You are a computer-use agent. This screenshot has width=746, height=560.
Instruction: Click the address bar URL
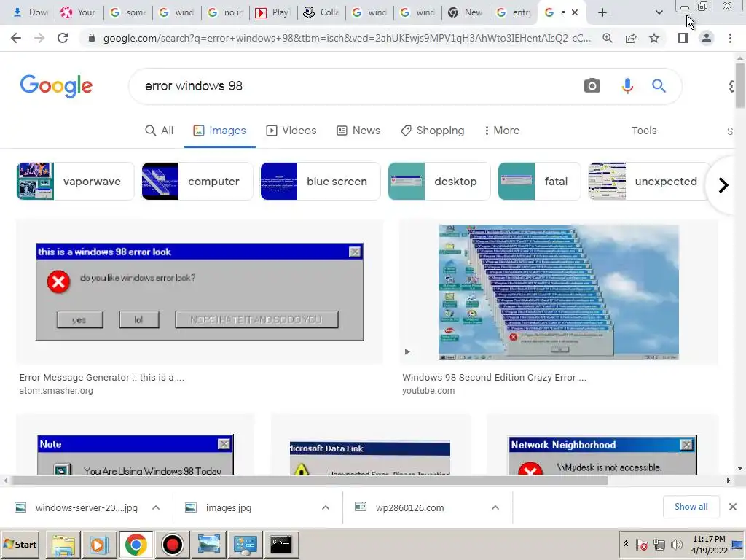point(346,38)
